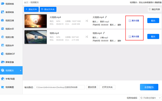Open the 视频转GIF sidebar section
Image resolution: width=162 pixels, height=101 pixels.
click(11, 54)
